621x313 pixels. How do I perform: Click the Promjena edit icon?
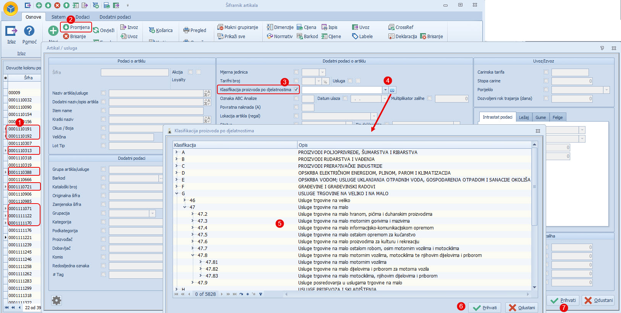(66, 27)
